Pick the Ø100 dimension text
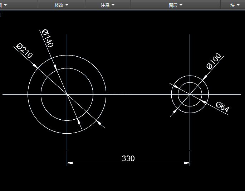The width and height of the screenshot is (245, 191). pyautogui.click(x=214, y=61)
